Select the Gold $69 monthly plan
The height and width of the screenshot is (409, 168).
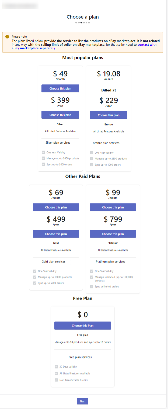(56, 207)
